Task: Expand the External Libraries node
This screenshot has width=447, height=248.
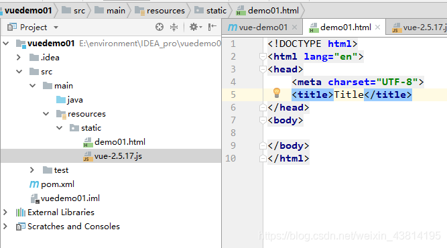Action: (5, 212)
